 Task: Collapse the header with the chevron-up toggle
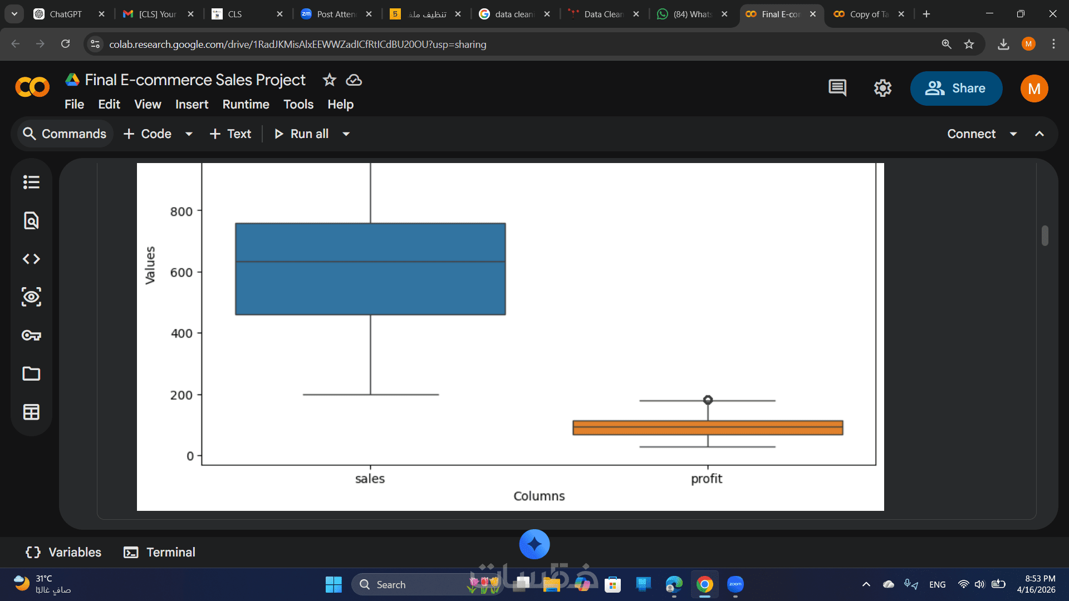click(x=1039, y=134)
